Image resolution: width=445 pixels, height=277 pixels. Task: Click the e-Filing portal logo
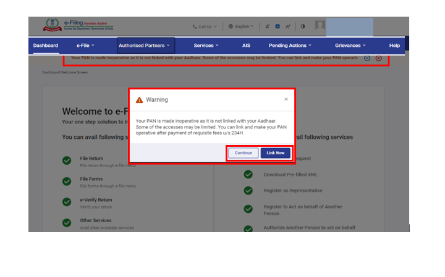pos(78,27)
